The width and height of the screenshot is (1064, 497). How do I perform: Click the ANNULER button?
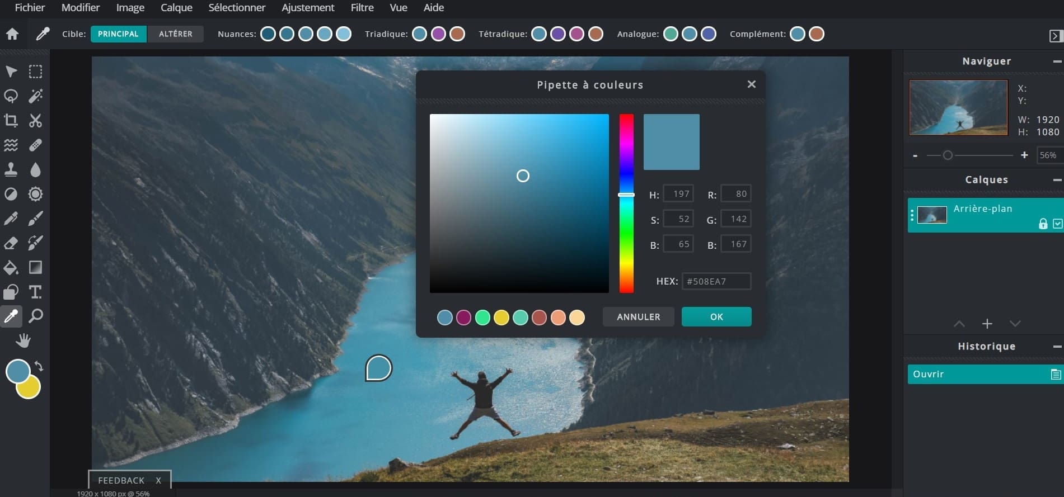click(x=638, y=317)
